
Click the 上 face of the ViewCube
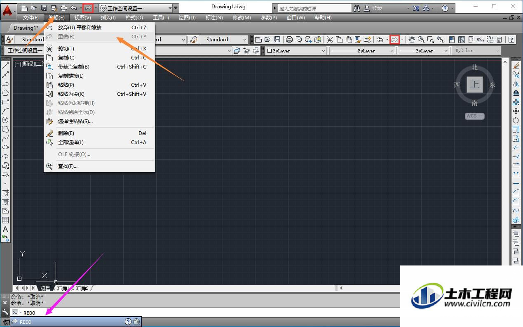click(475, 85)
